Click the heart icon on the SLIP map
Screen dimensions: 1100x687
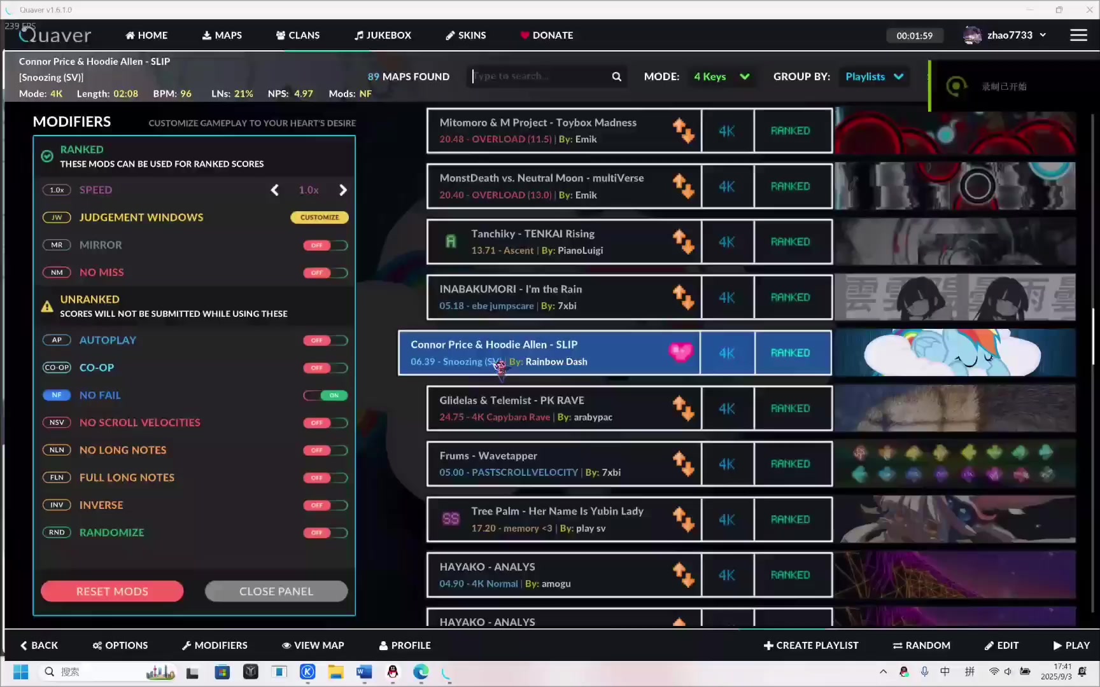coord(680,352)
